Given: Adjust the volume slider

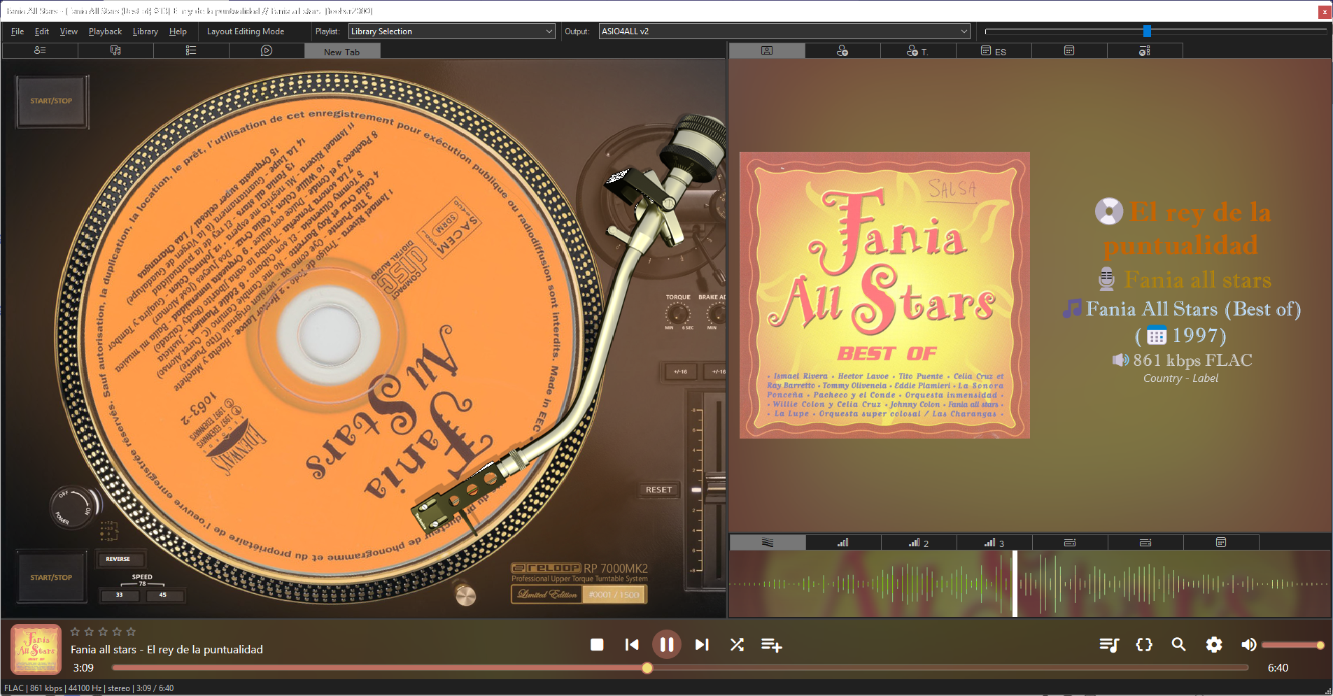Looking at the screenshot, I should (1293, 645).
